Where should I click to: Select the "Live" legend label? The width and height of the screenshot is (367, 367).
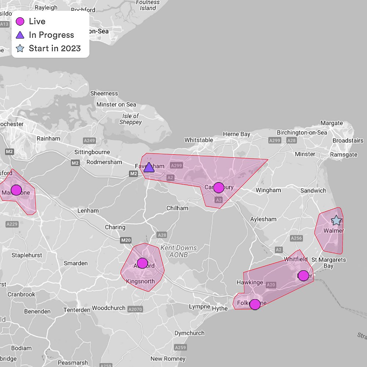pyautogui.click(x=37, y=22)
